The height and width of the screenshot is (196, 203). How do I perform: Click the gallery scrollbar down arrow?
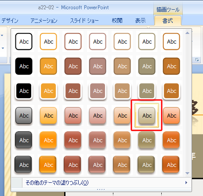click(187, 173)
